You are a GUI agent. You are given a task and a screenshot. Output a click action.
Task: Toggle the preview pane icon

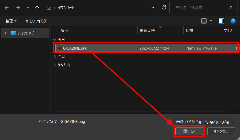[x=221, y=21]
